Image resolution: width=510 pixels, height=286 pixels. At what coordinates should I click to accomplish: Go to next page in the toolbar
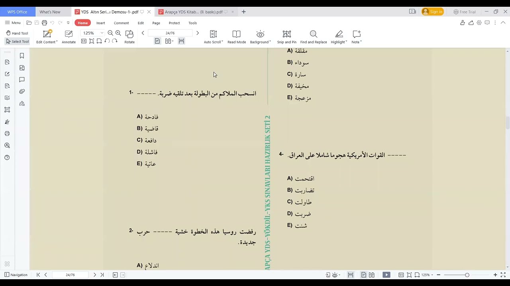coord(197,33)
